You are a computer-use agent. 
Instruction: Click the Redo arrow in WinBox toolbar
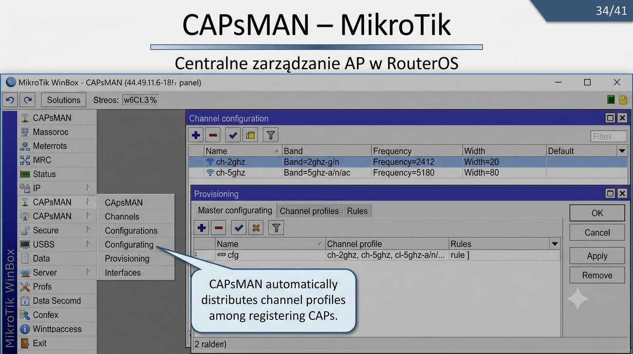click(28, 100)
